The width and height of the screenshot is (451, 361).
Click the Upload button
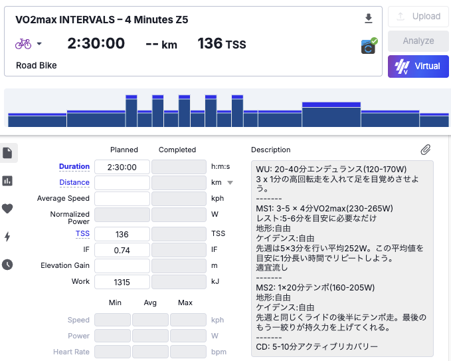pyautogui.click(x=418, y=17)
